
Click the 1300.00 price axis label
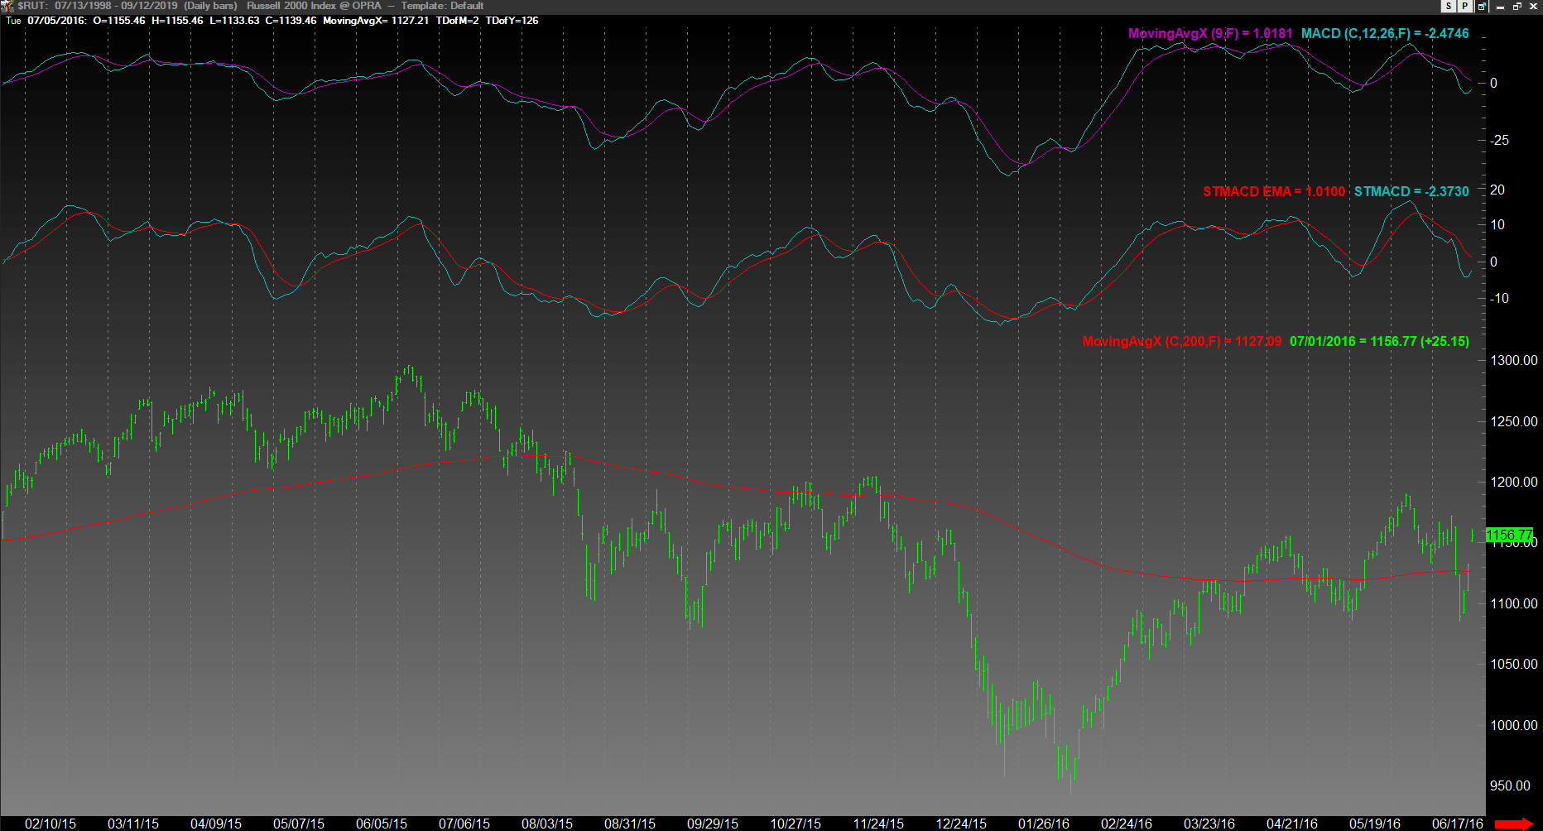[x=1513, y=360]
